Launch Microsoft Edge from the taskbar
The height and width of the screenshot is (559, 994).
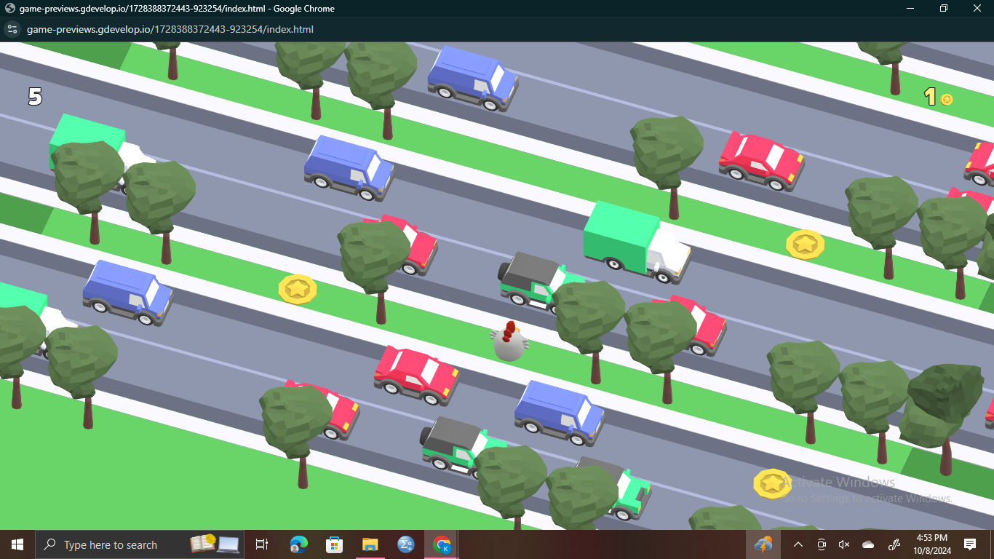pyautogui.click(x=297, y=544)
